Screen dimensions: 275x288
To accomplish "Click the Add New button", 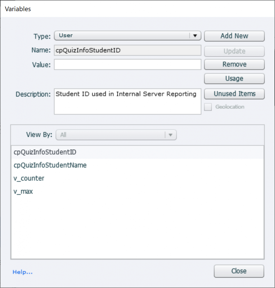I will point(234,36).
